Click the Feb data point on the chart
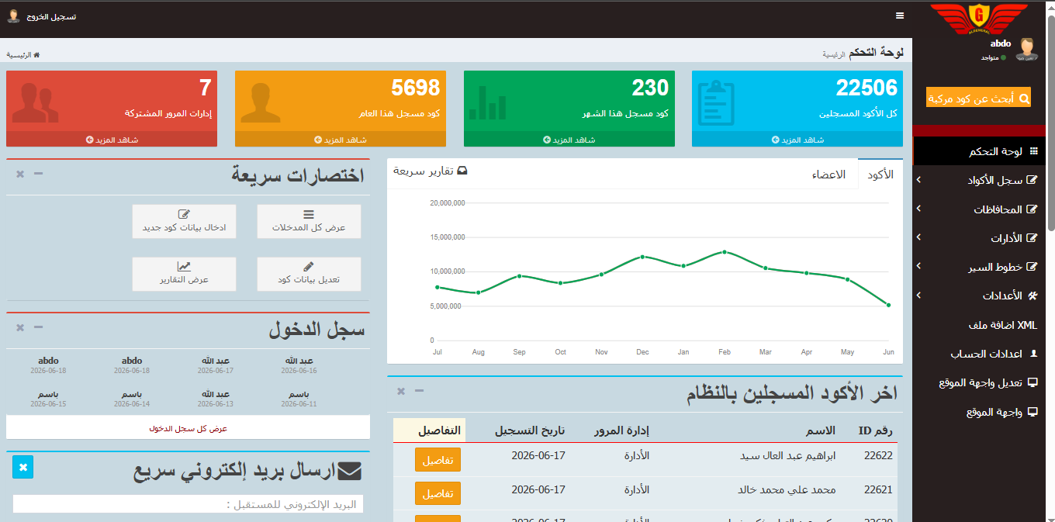Viewport: 1055px width, 522px height. 725,251
